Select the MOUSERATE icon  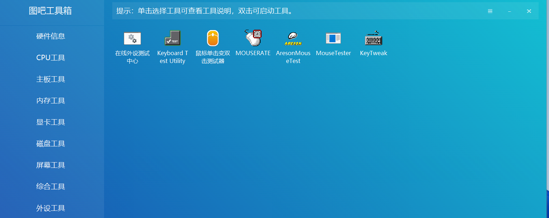pos(253,38)
